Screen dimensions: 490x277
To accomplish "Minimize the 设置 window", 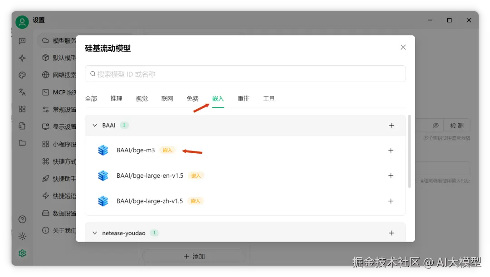I will [430, 20].
